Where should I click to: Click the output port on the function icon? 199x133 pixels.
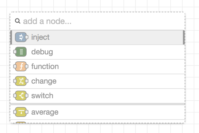[x=27, y=67]
